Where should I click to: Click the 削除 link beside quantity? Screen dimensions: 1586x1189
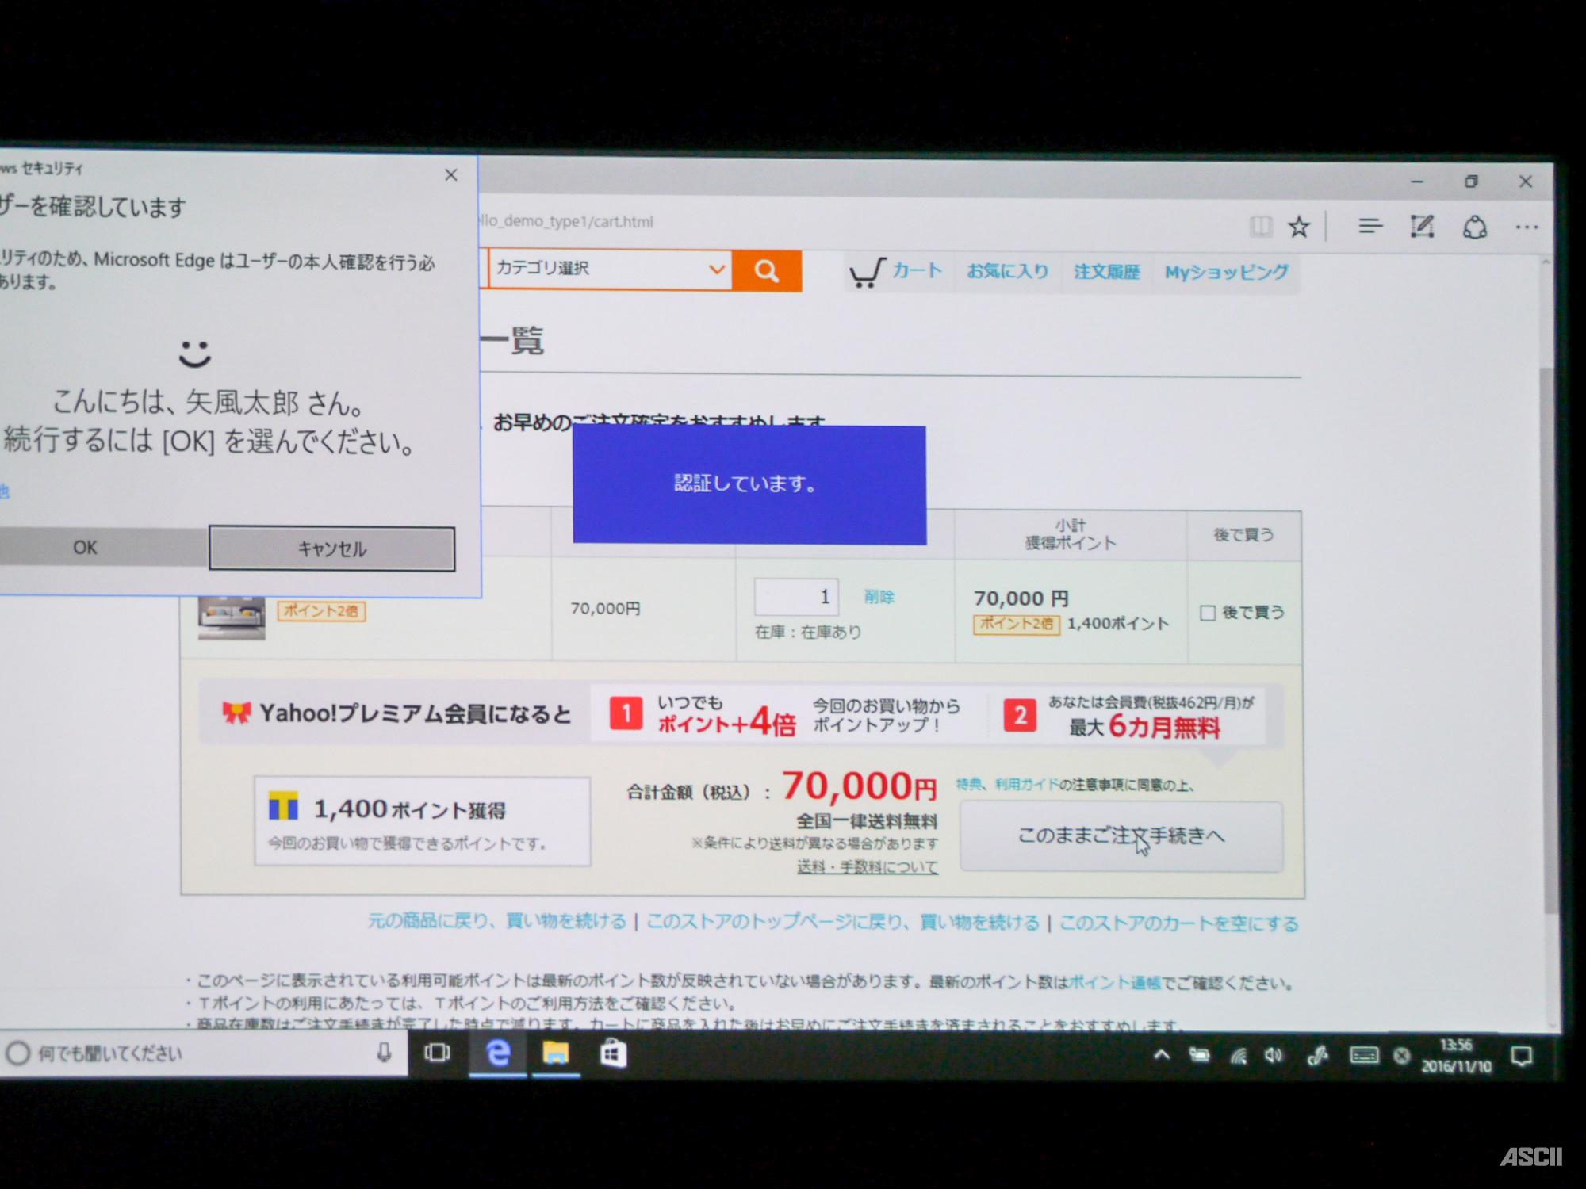[879, 597]
